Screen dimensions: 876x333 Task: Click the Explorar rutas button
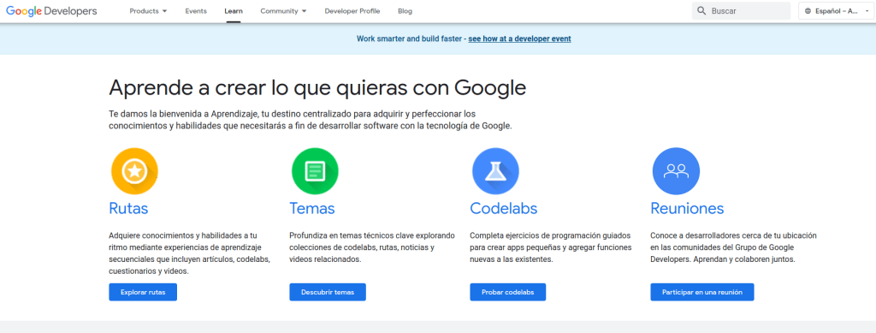pos(143,292)
